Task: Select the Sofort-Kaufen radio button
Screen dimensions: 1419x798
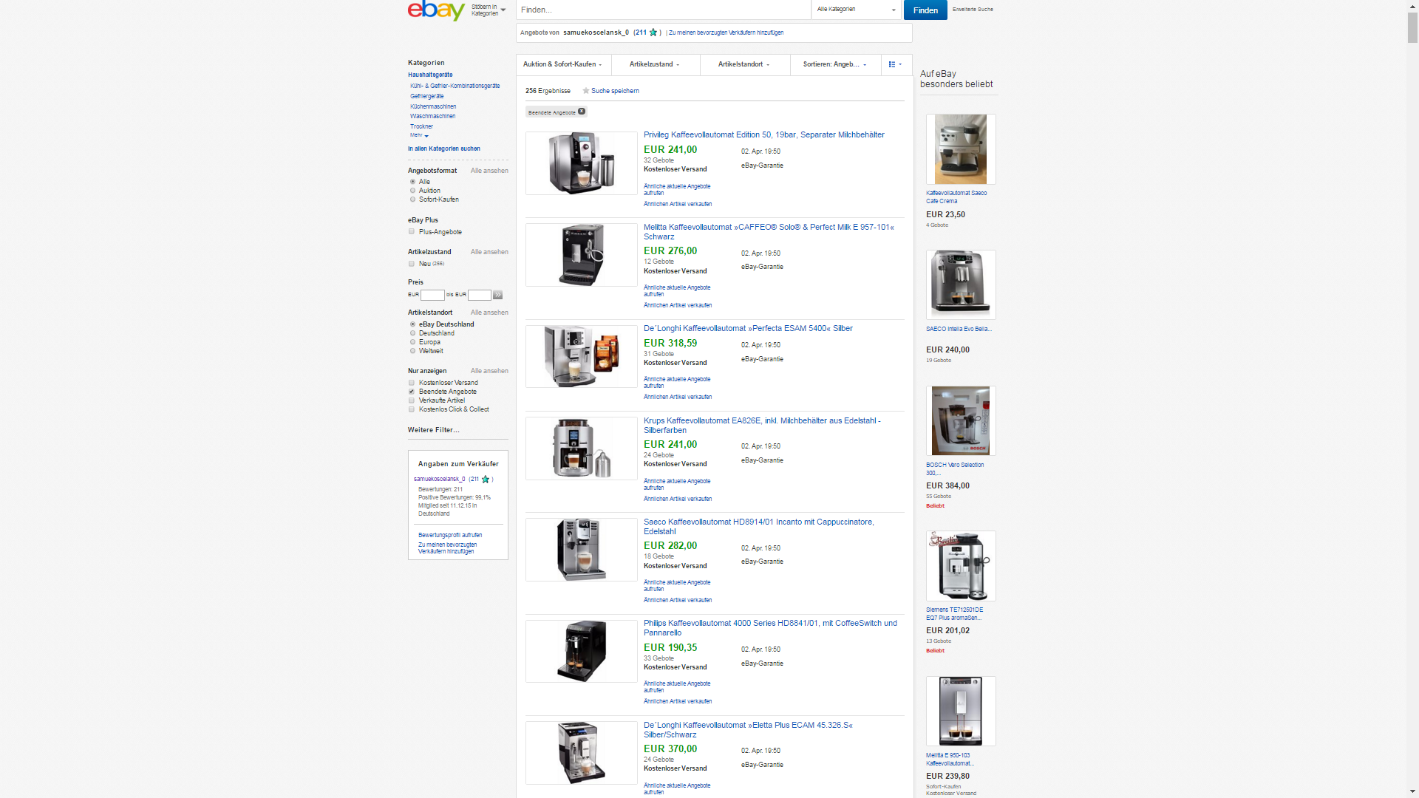Action: 413,199
